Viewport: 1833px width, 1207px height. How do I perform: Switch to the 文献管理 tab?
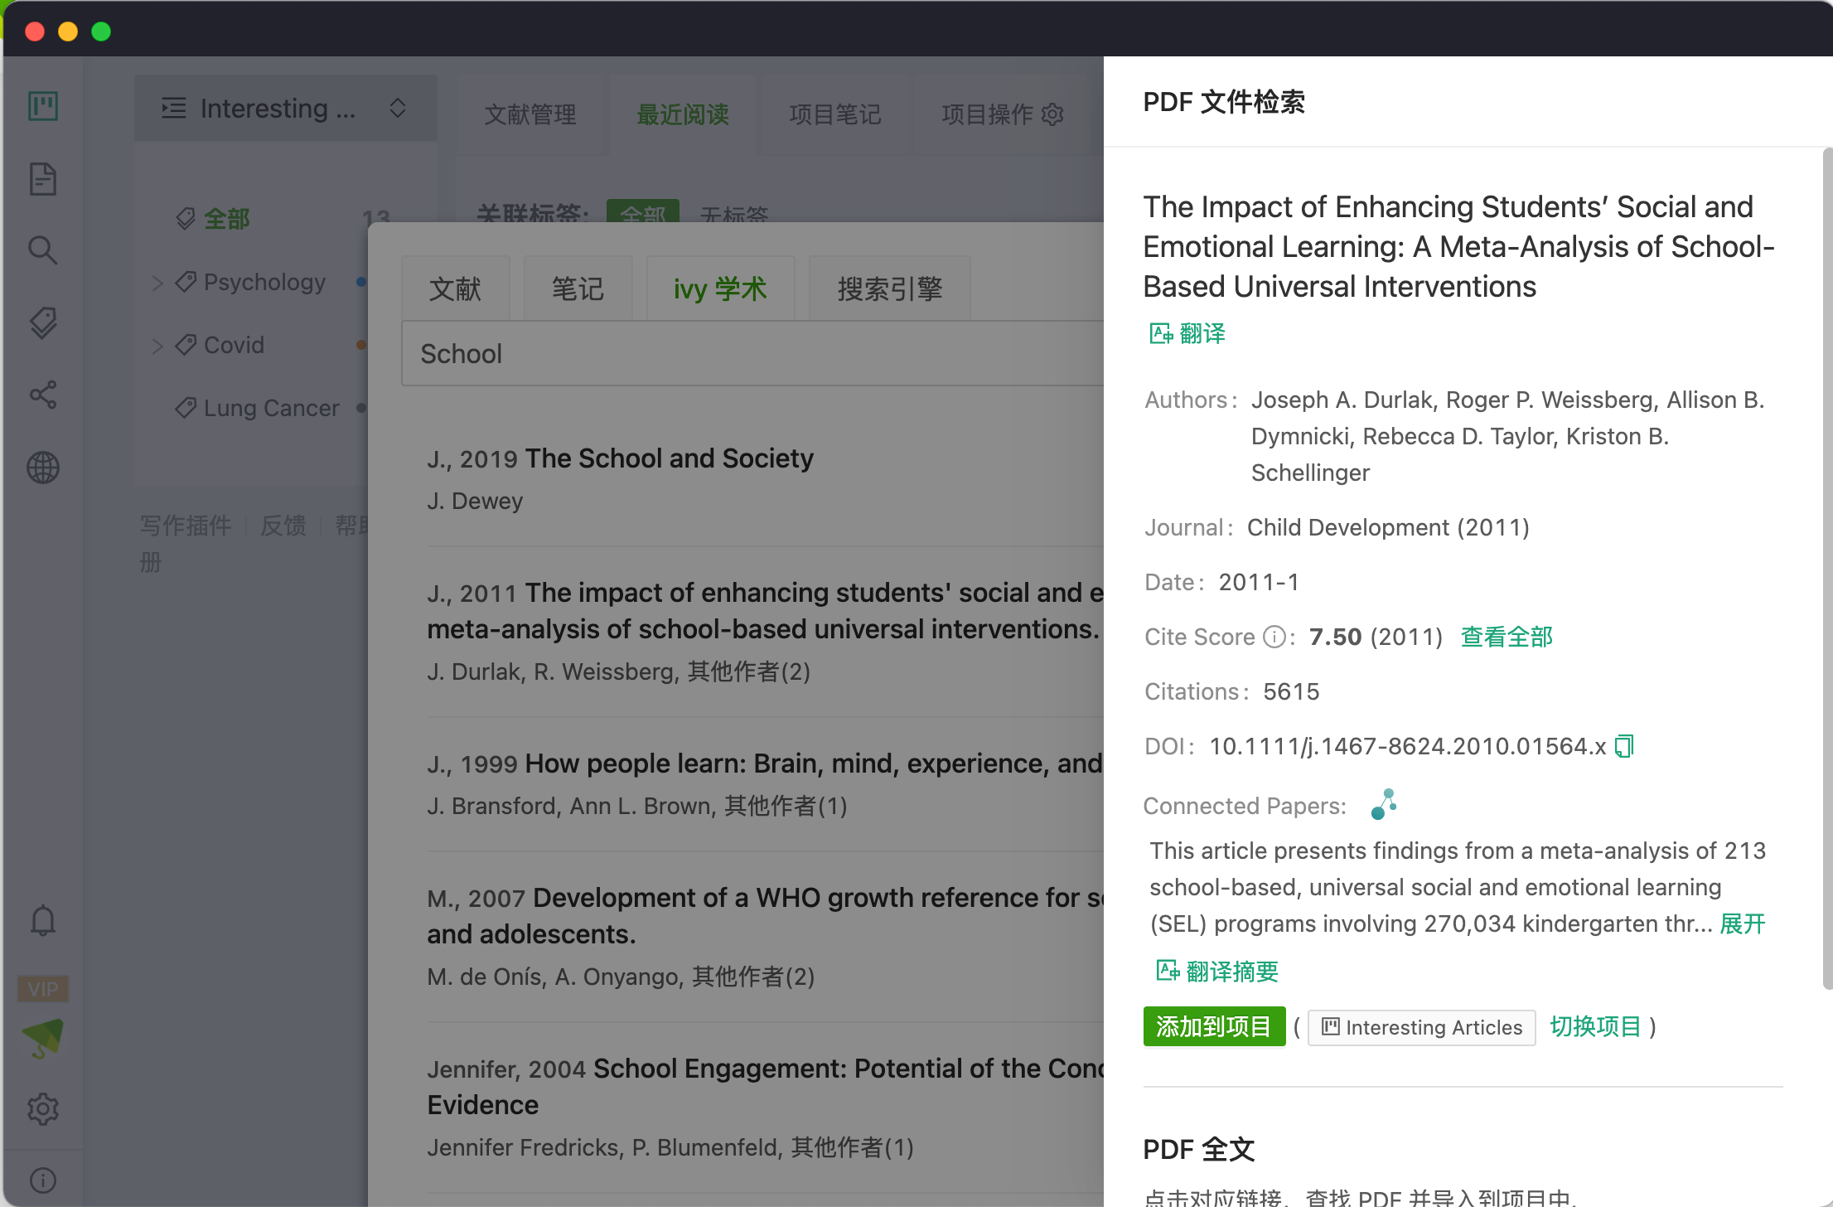[530, 114]
